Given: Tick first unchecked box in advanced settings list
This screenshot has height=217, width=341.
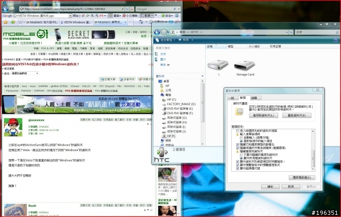Looking at the screenshot, I should point(238,131).
